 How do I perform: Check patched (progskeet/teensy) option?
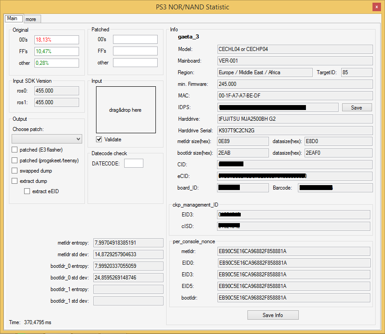[x=15, y=161]
